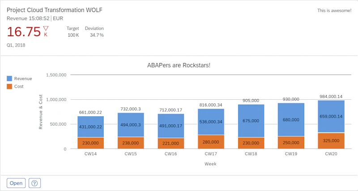Viewport: 358px width, 191px height.
Task: Click the Q1, 2018 period label
Action: coord(16,45)
